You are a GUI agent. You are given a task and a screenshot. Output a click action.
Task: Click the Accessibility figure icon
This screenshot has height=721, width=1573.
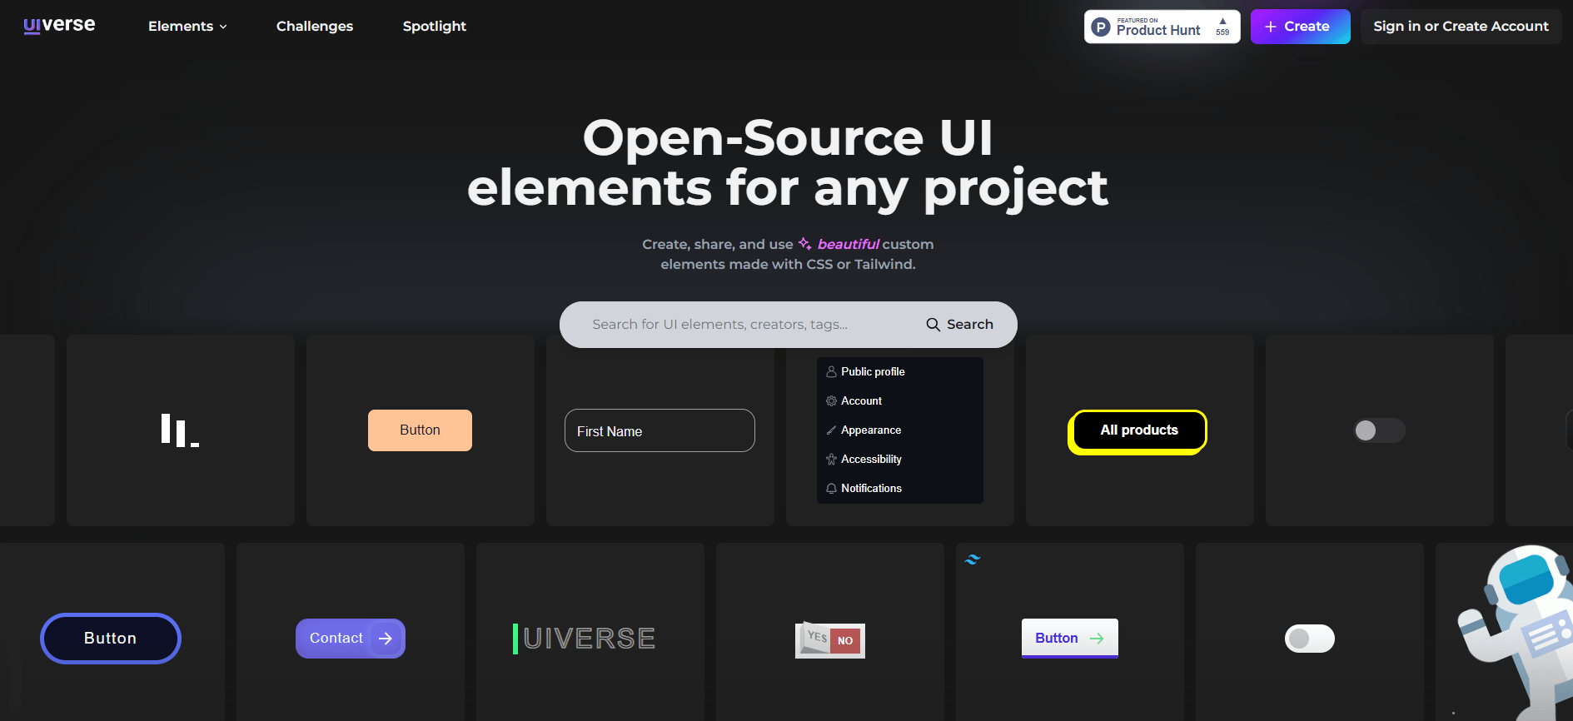(x=831, y=460)
